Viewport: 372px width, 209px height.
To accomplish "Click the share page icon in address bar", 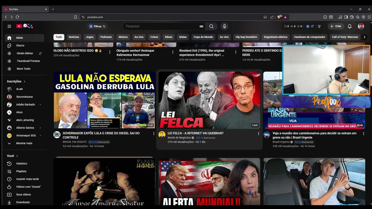I will click(x=272, y=17).
